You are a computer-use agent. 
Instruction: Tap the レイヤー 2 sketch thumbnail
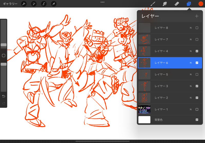[x=144, y=98]
